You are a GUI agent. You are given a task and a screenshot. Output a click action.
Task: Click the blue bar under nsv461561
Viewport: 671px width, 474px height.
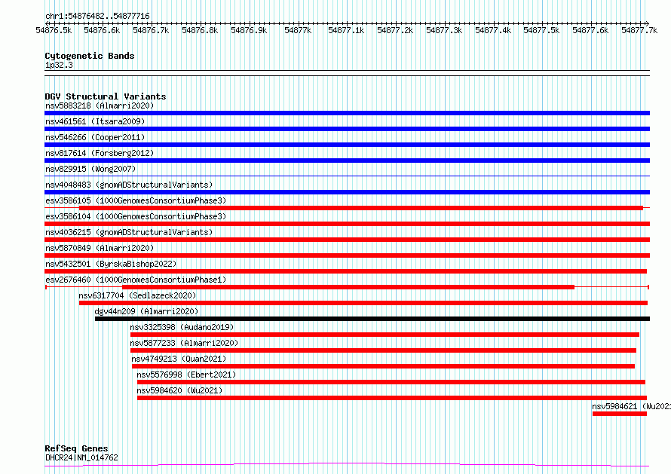[x=347, y=129]
